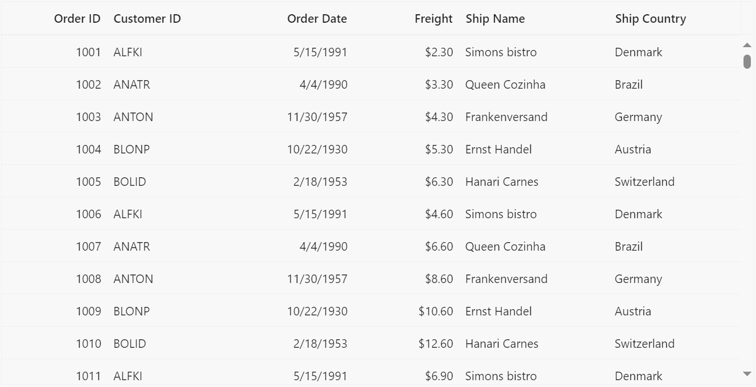Click the Austria cell in row 1009
Image resolution: width=756 pixels, height=387 pixels.
click(633, 311)
